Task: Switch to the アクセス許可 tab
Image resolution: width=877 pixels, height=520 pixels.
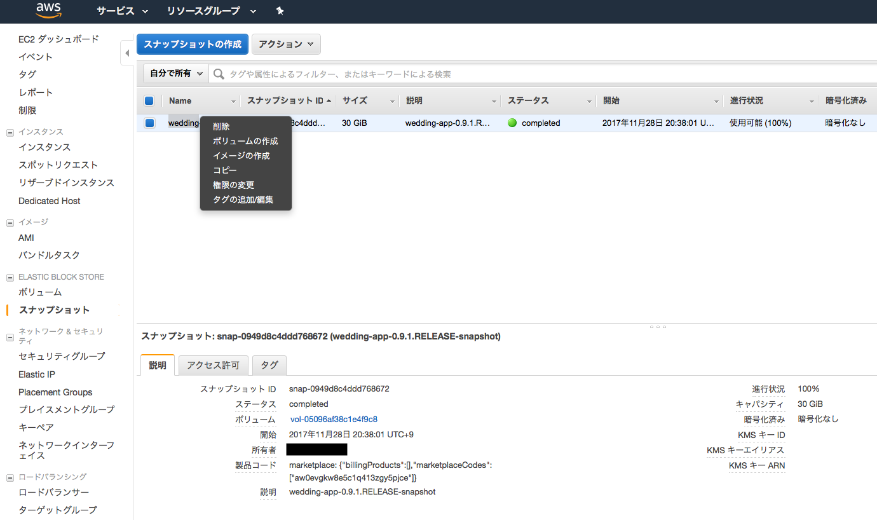Action: click(213, 365)
